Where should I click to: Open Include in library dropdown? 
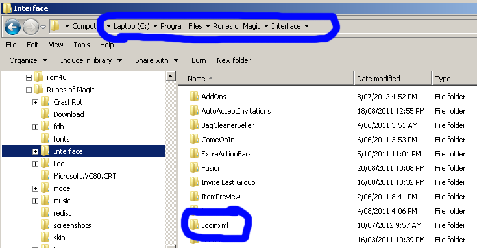click(x=92, y=60)
